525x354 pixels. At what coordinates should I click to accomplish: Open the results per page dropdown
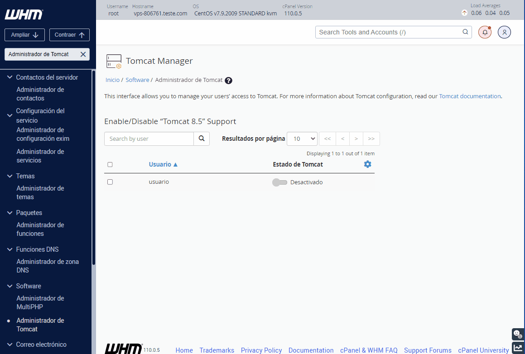(x=302, y=139)
